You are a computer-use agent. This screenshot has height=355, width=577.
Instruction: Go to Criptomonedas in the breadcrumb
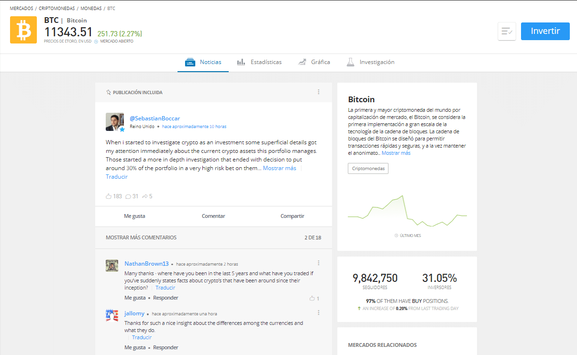[56, 9]
